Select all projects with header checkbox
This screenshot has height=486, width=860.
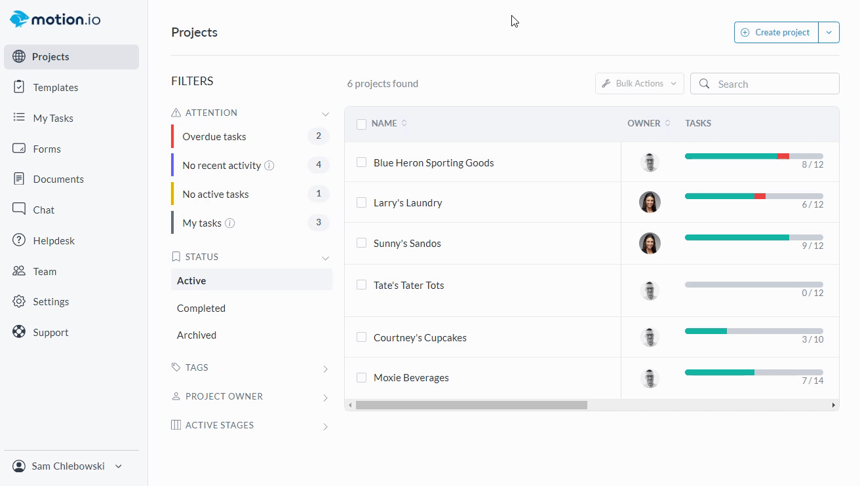coord(361,124)
